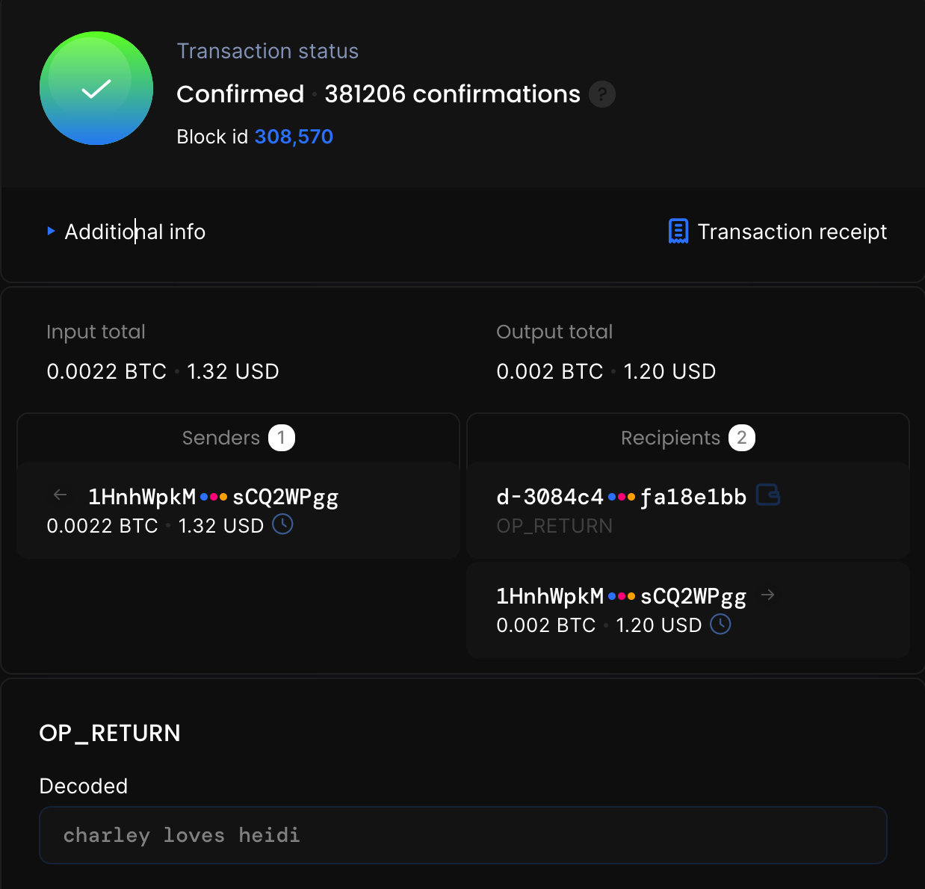Image resolution: width=925 pixels, height=889 pixels.
Task: Click the left arrow beside sender 1HnhWpkM
Action: point(59,495)
